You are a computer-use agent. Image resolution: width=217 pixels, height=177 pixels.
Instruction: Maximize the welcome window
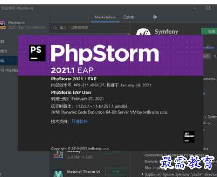click(208, 8)
